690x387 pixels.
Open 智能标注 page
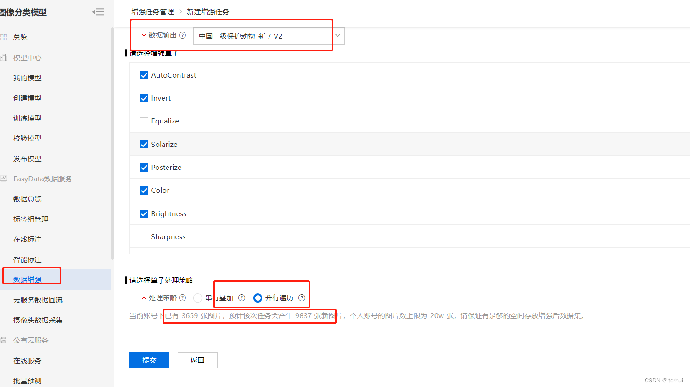point(28,259)
